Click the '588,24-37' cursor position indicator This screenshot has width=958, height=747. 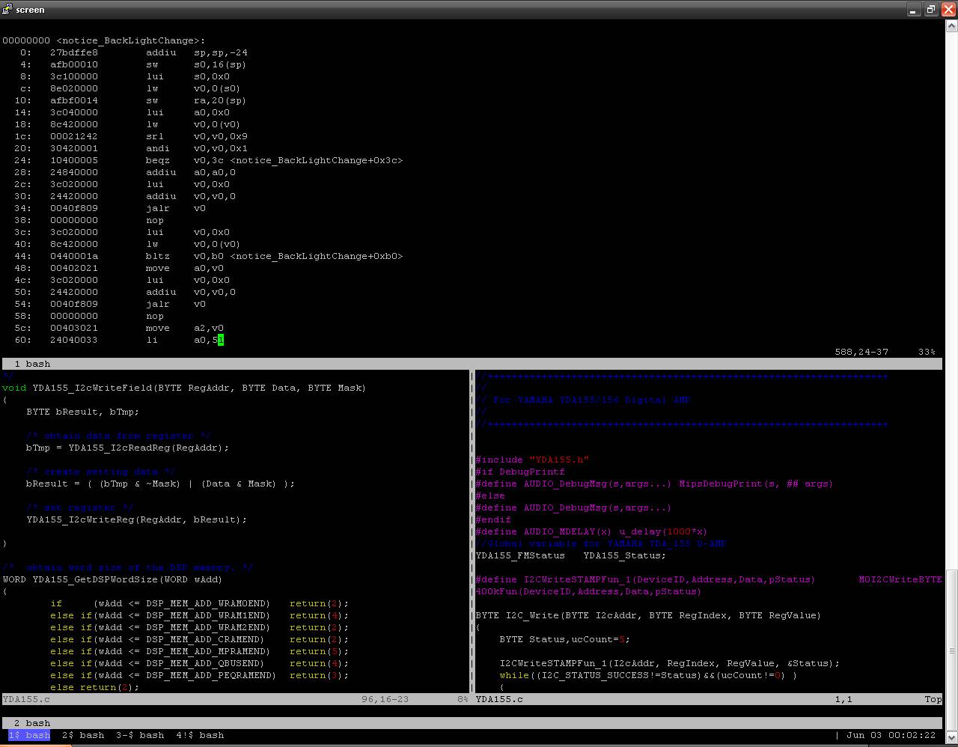click(861, 351)
